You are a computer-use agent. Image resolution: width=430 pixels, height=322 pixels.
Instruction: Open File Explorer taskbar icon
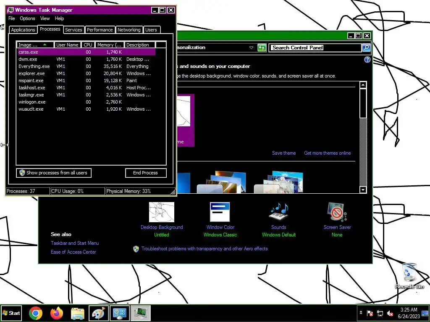click(x=78, y=313)
